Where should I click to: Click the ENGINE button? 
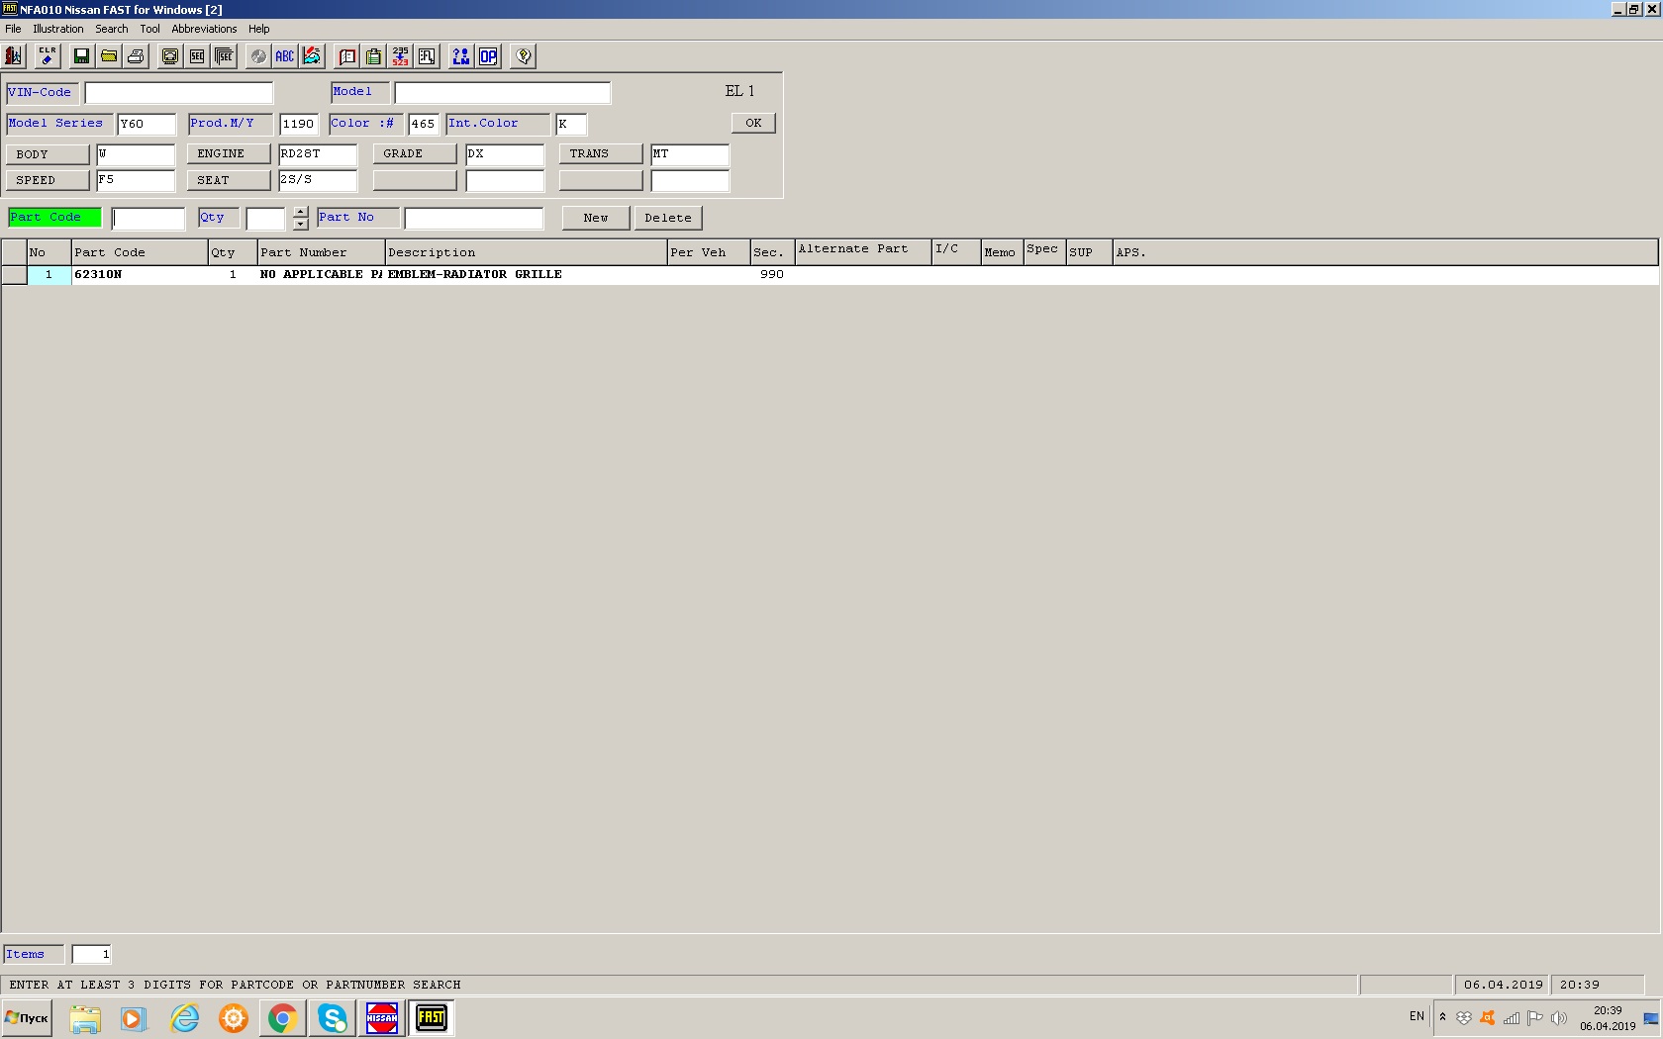coord(229,153)
